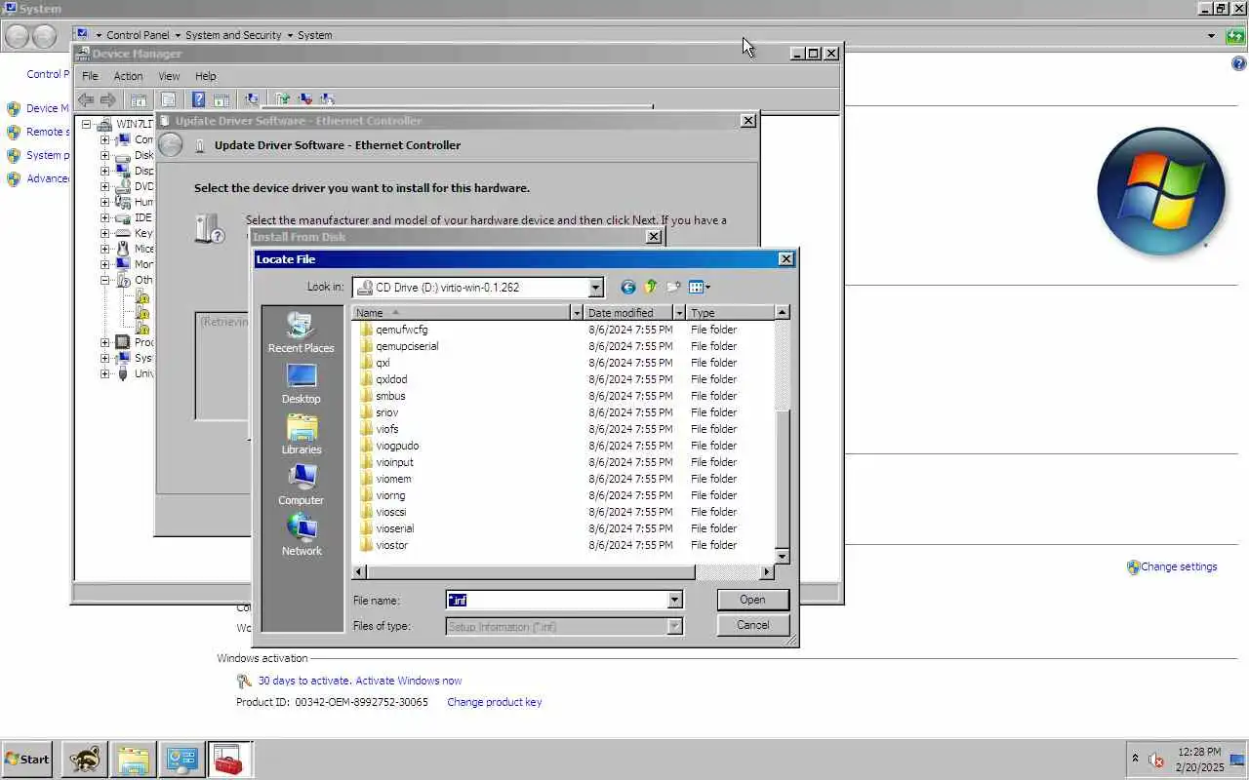The image size is (1249, 780).
Task: Expand the Disk drives node in Device Manager
Action: [x=104, y=155]
